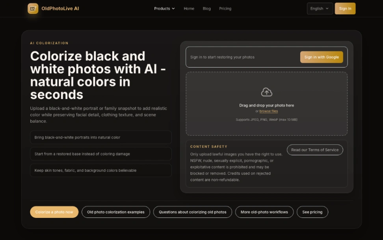Click Colorize a photo now
Viewport: 383px width, 240px height.
click(54, 212)
